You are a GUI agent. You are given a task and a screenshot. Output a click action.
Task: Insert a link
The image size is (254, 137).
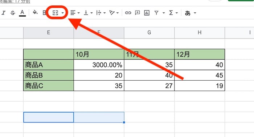pyautogui.click(x=128, y=13)
